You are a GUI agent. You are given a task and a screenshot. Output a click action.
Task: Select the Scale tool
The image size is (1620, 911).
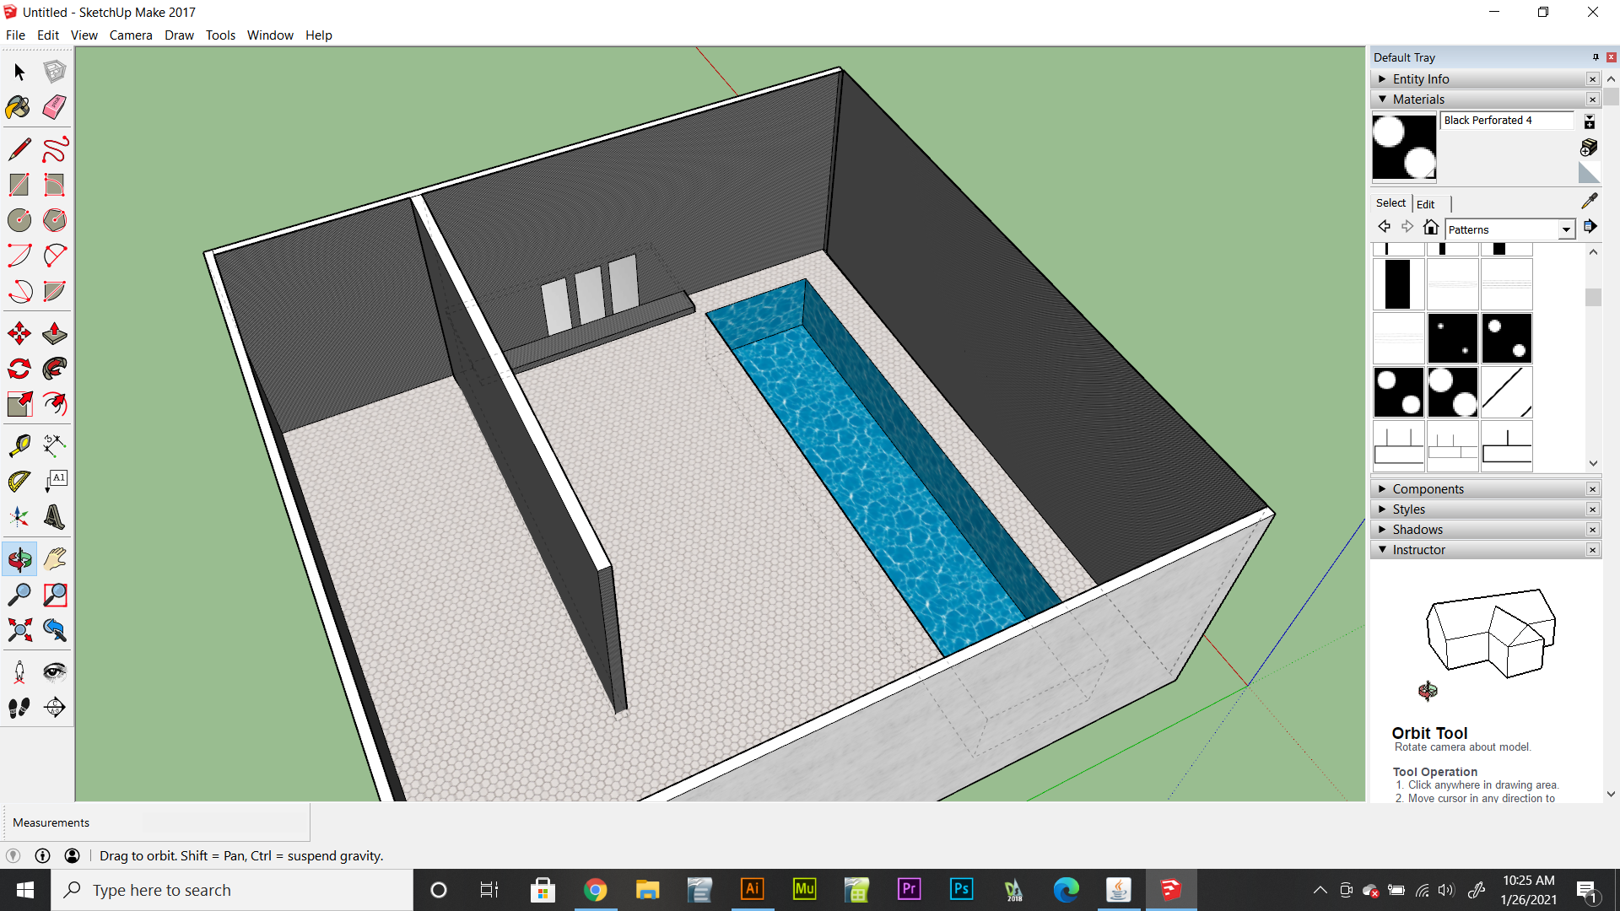click(x=19, y=404)
